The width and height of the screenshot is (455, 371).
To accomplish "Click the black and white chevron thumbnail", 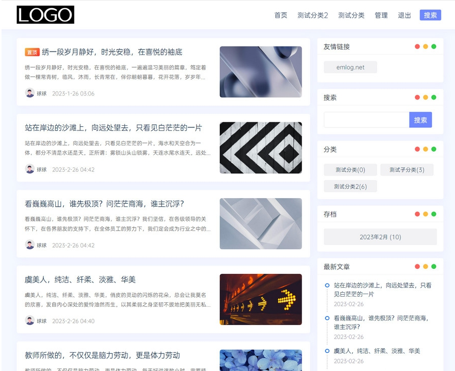I will click(261, 148).
